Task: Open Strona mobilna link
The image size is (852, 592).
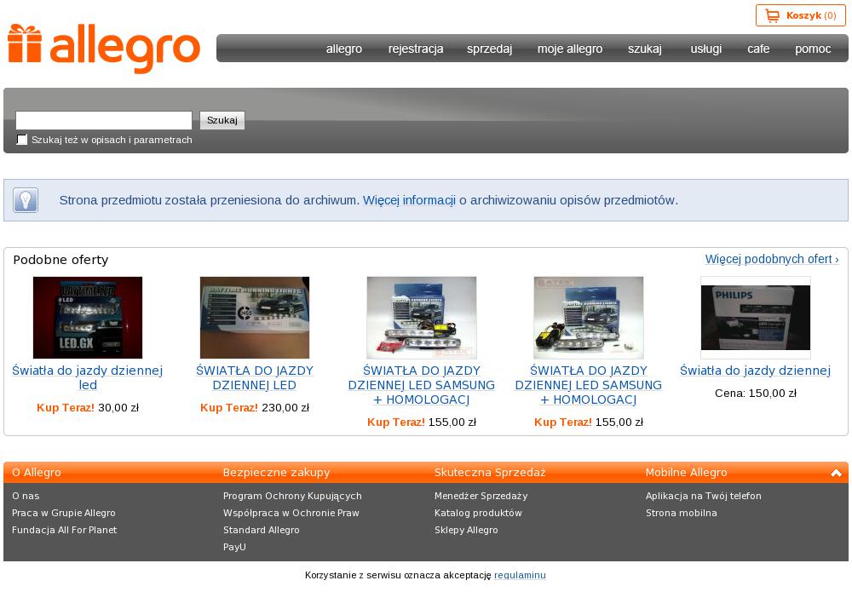Action: [x=682, y=513]
